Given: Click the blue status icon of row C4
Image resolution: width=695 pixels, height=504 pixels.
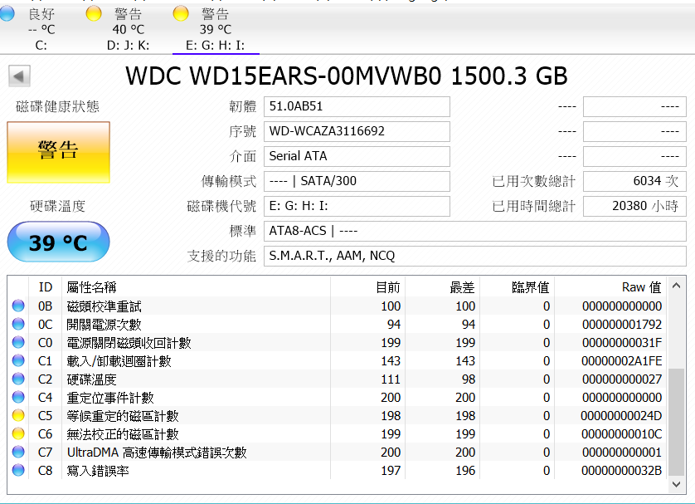Looking at the screenshot, I should pyautogui.click(x=18, y=397).
